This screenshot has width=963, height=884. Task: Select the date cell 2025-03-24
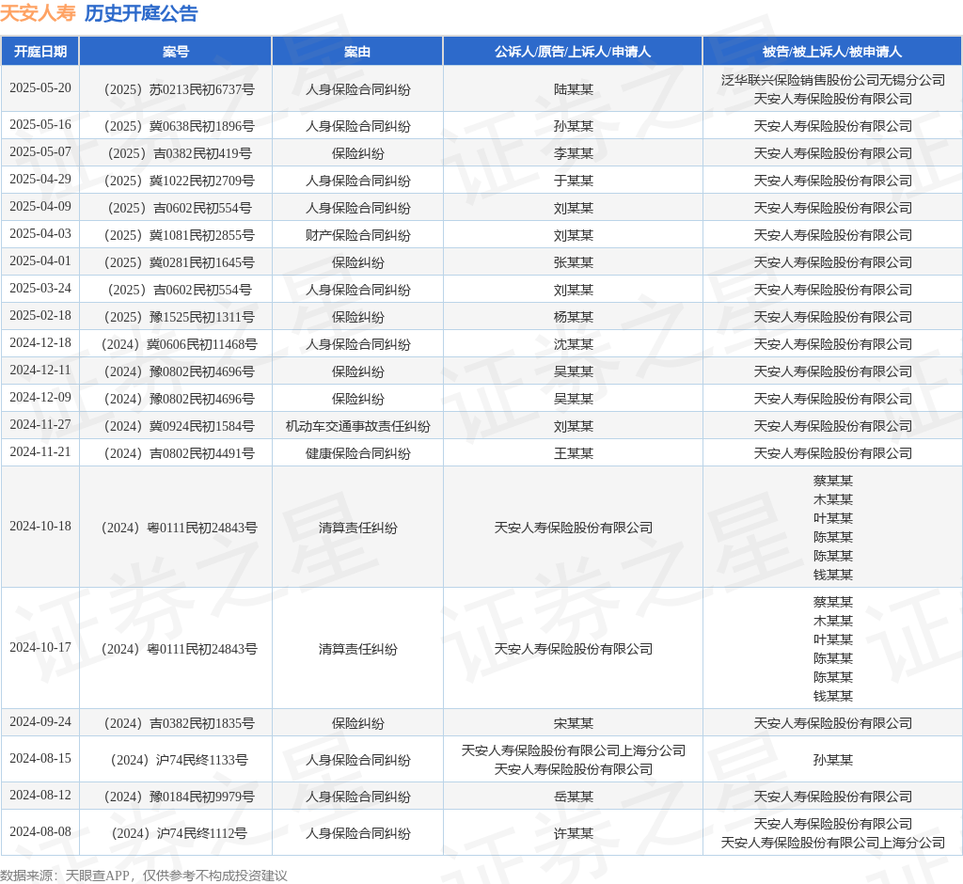pos(40,288)
